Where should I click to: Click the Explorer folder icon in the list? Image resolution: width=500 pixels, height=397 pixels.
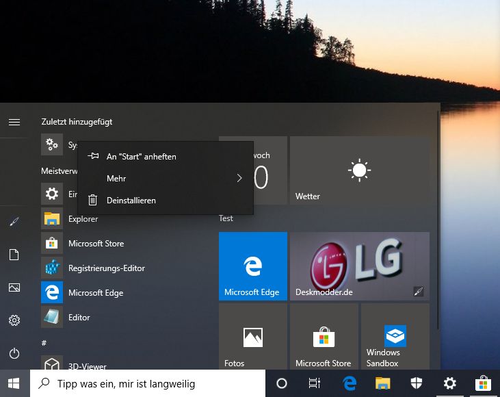click(52, 218)
